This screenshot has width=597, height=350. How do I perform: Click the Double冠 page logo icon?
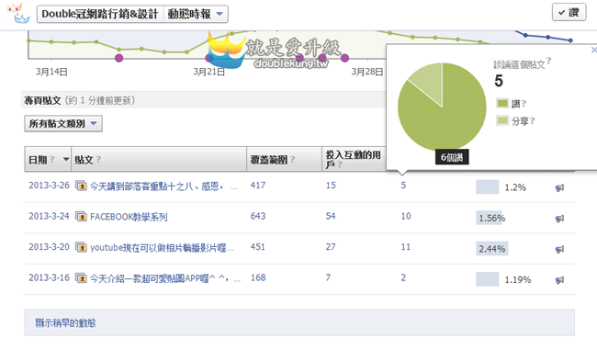[x=17, y=13]
